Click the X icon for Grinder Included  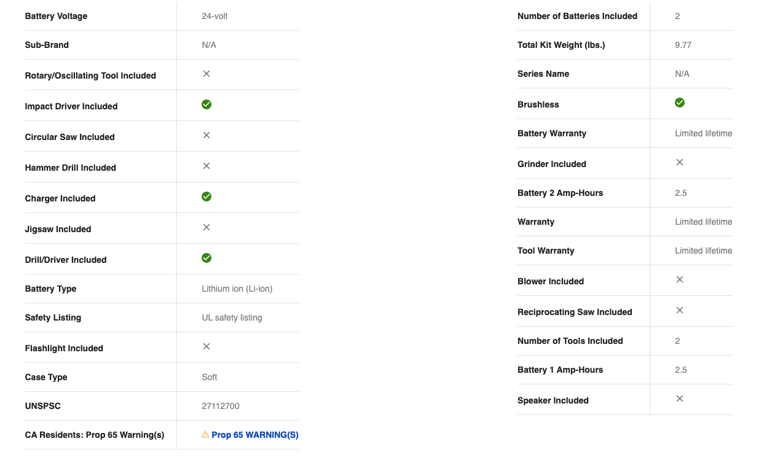coord(680,162)
